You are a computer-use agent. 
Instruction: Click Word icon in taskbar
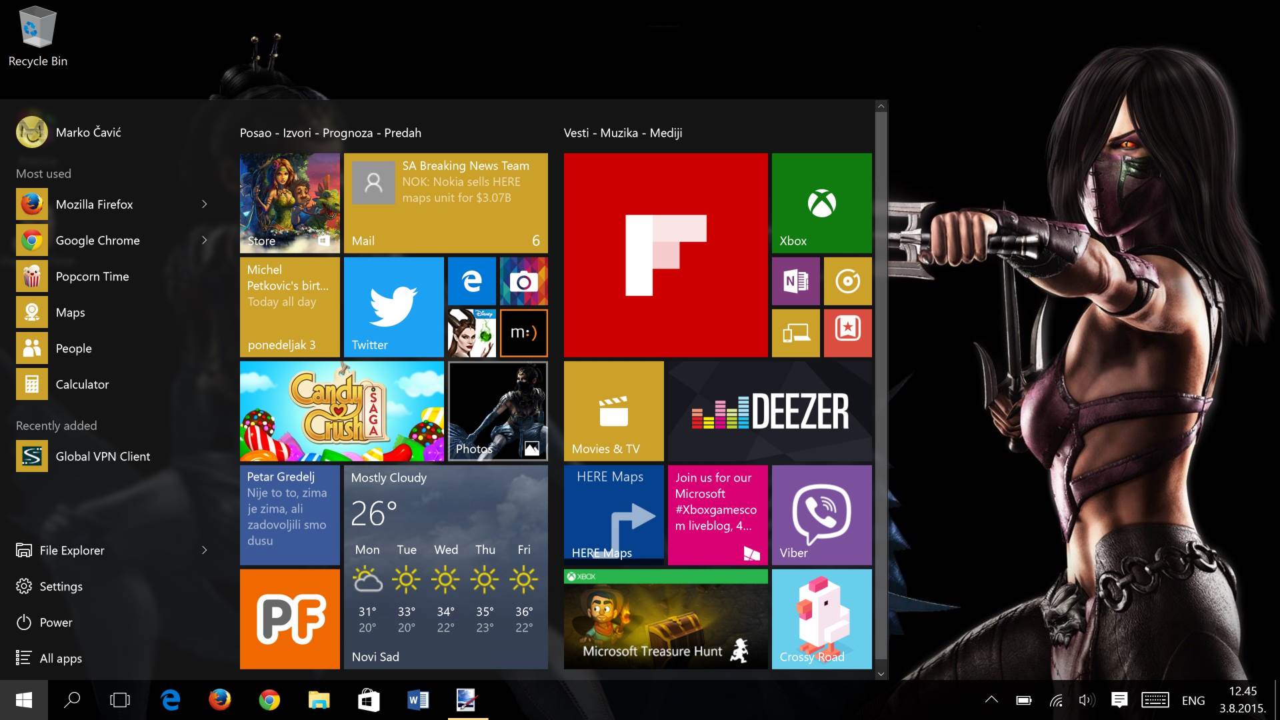click(418, 700)
